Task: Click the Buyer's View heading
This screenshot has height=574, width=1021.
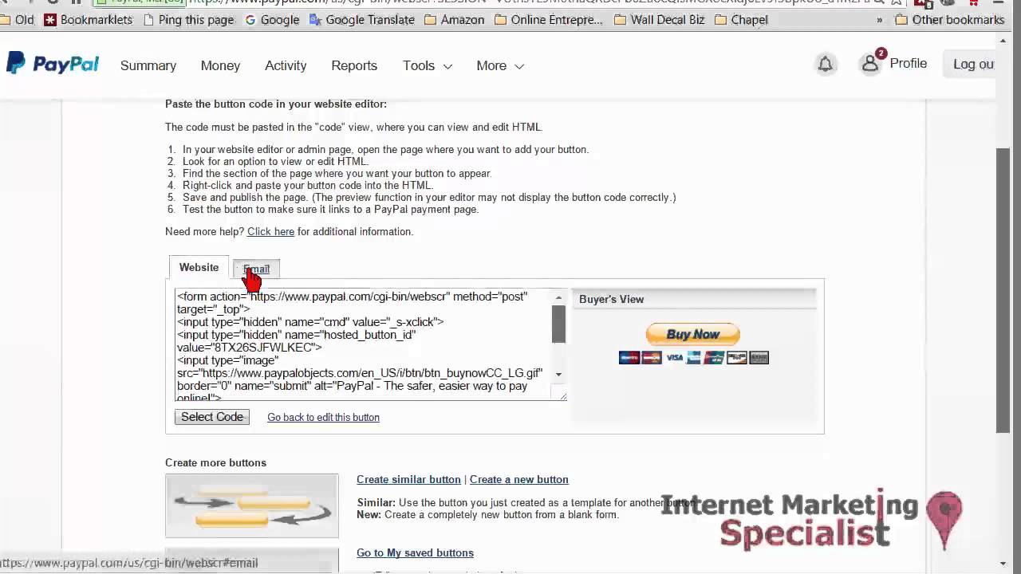Action: click(x=611, y=299)
